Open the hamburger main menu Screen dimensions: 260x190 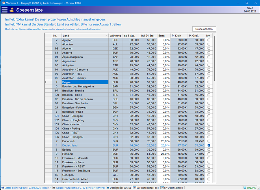[x=4, y=10]
